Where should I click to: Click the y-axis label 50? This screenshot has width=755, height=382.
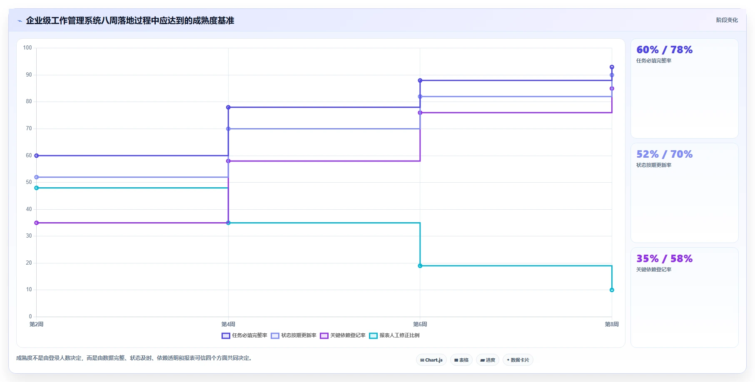click(29, 182)
